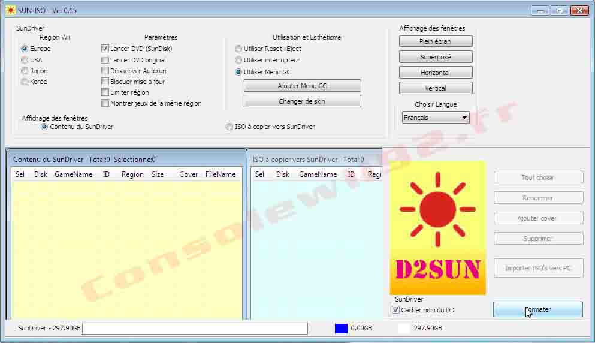Click the SunDriver capacity bar field
This screenshot has height=343, width=595.
pyautogui.click(x=195, y=329)
